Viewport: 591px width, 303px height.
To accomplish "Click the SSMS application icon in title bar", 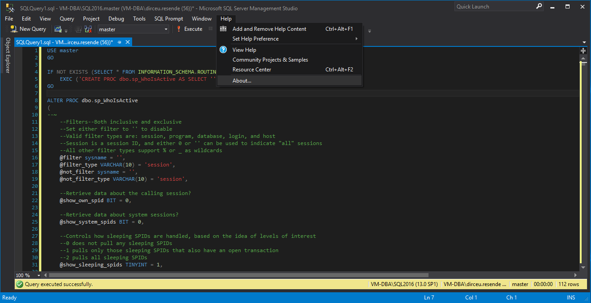I will (10, 8).
